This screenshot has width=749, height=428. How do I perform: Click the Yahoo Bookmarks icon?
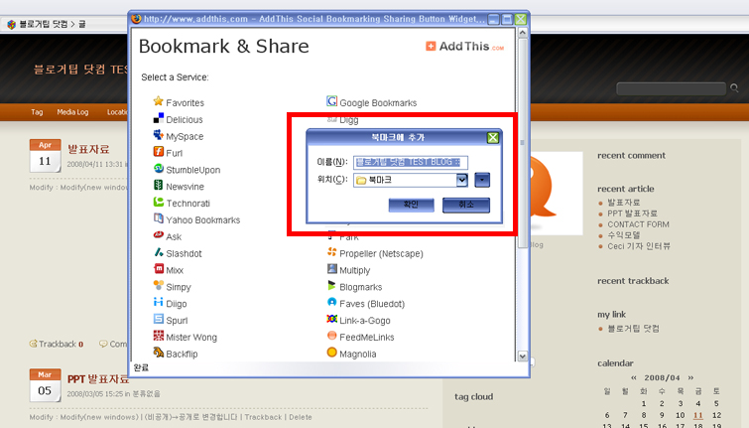point(158,218)
